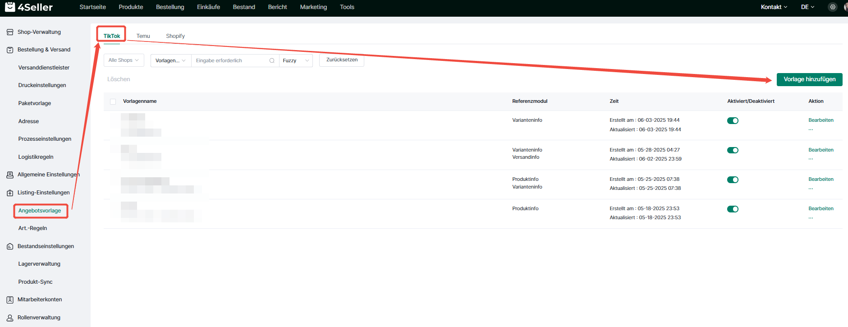Open more actions dots for 05-25-2025 template

811,189
